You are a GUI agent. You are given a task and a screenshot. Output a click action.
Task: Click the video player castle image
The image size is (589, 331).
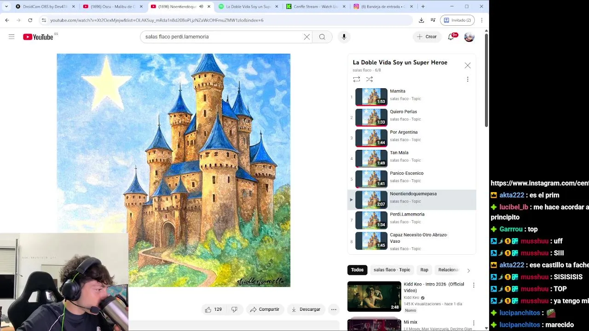173,170
